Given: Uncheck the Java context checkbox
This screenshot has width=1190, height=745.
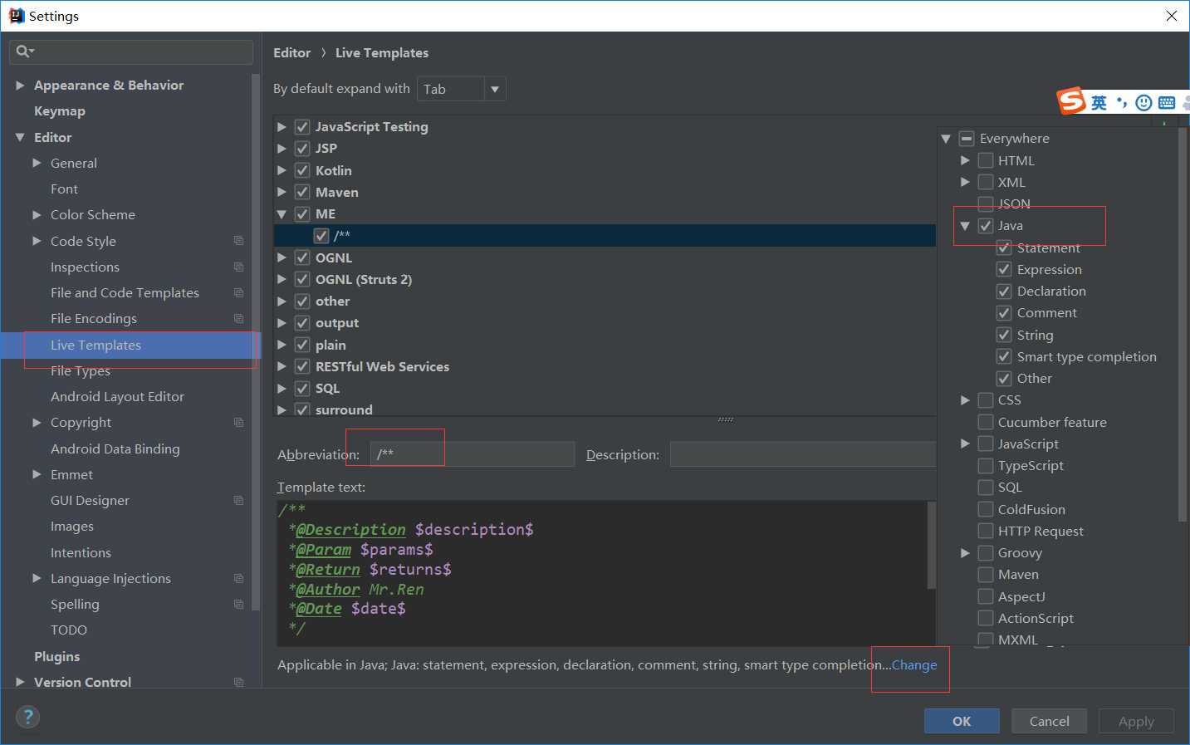Looking at the screenshot, I should (986, 226).
